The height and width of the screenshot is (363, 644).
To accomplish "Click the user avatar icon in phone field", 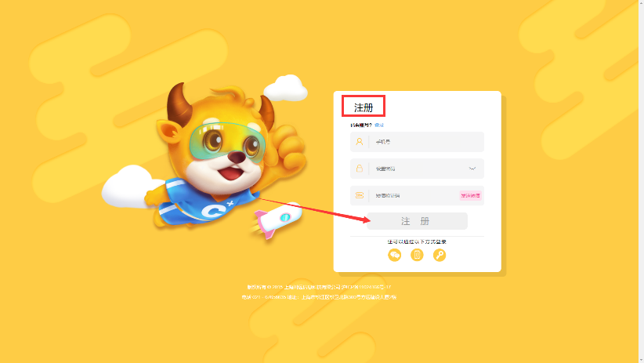I will coord(360,142).
